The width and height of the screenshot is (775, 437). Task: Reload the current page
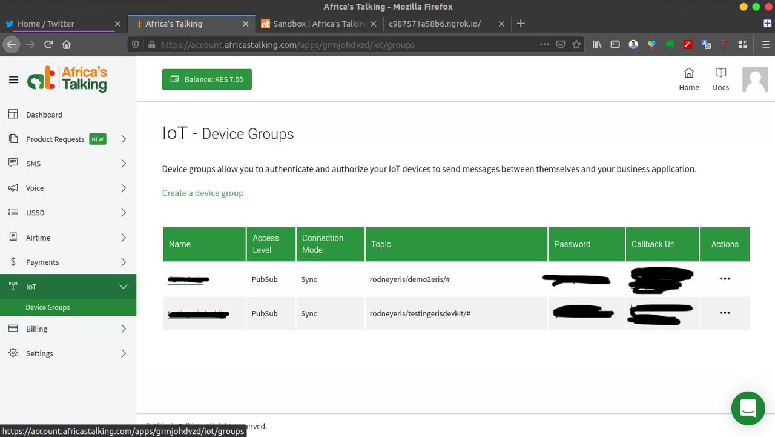pos(48,44)
